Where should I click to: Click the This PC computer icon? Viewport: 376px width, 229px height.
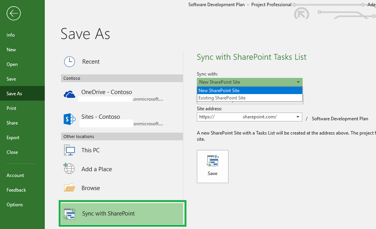pos(69,150)
